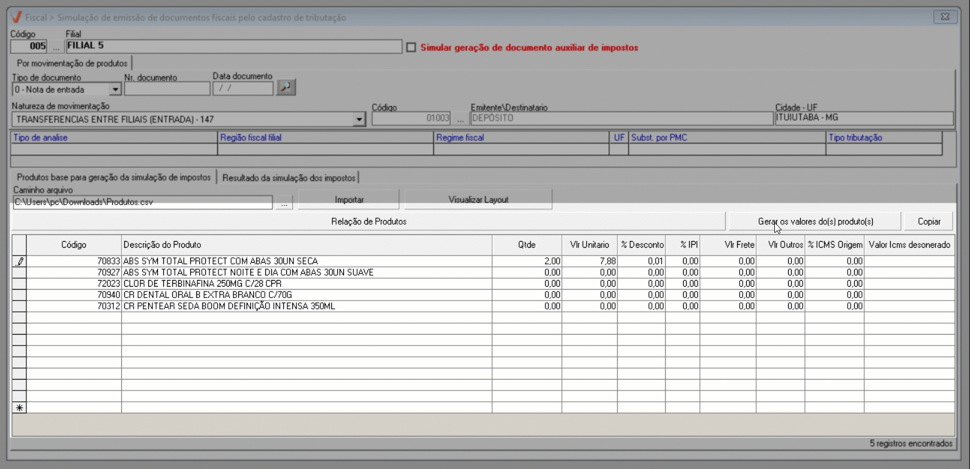This screenshot has width=970, height=469.
Task: Click the red checkmark application icon
Action: point(16,17)
